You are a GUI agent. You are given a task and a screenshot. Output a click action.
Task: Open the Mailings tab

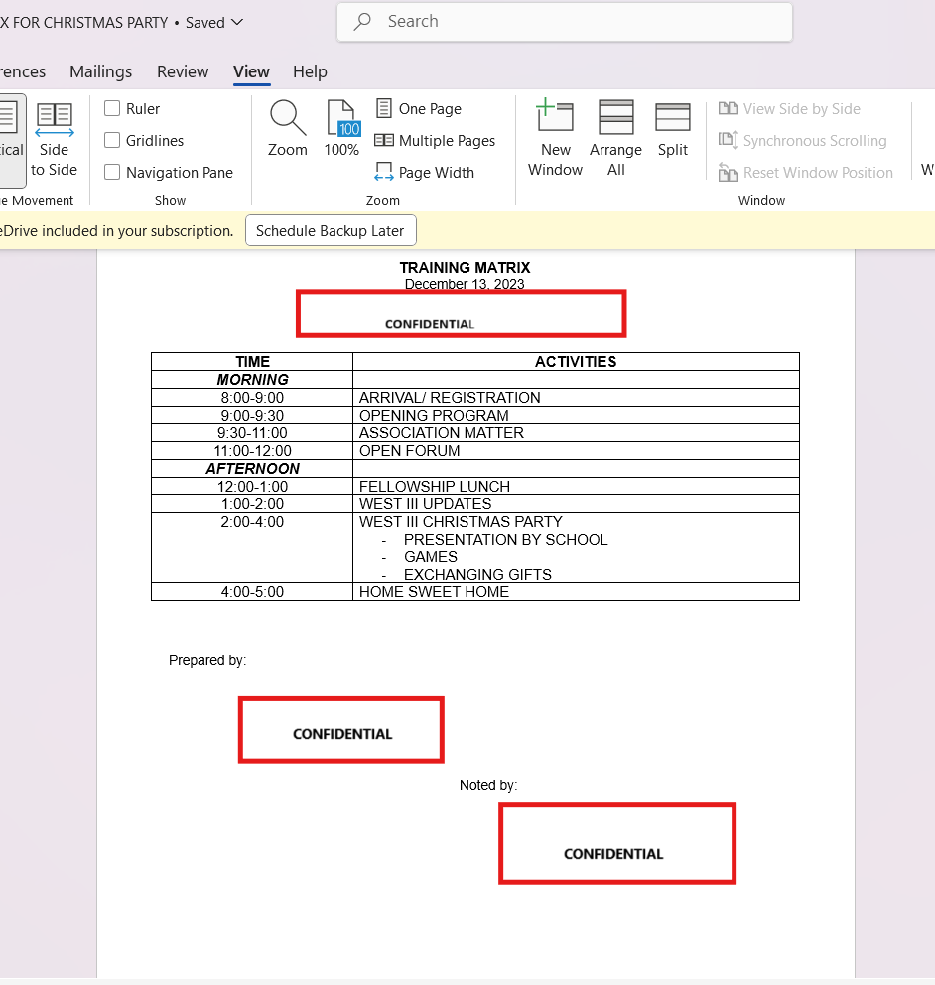(100, 71)
